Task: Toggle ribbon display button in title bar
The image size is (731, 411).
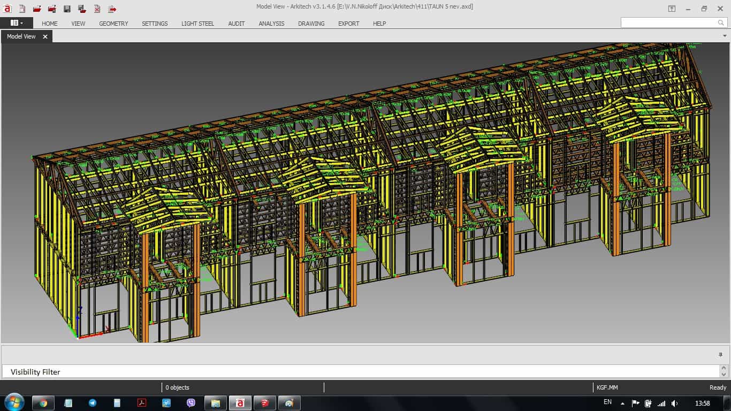Action: click(x=672, y=9)
